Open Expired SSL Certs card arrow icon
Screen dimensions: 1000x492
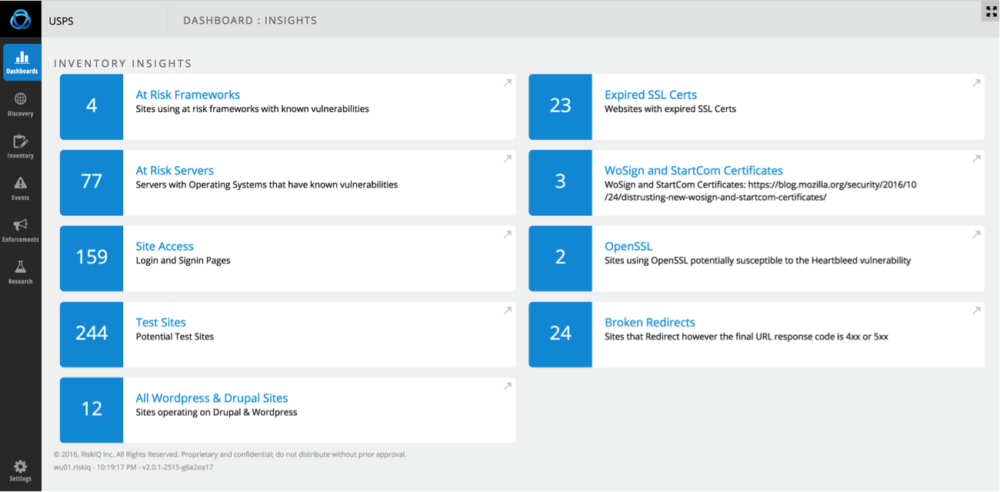[x=976, y=83]
